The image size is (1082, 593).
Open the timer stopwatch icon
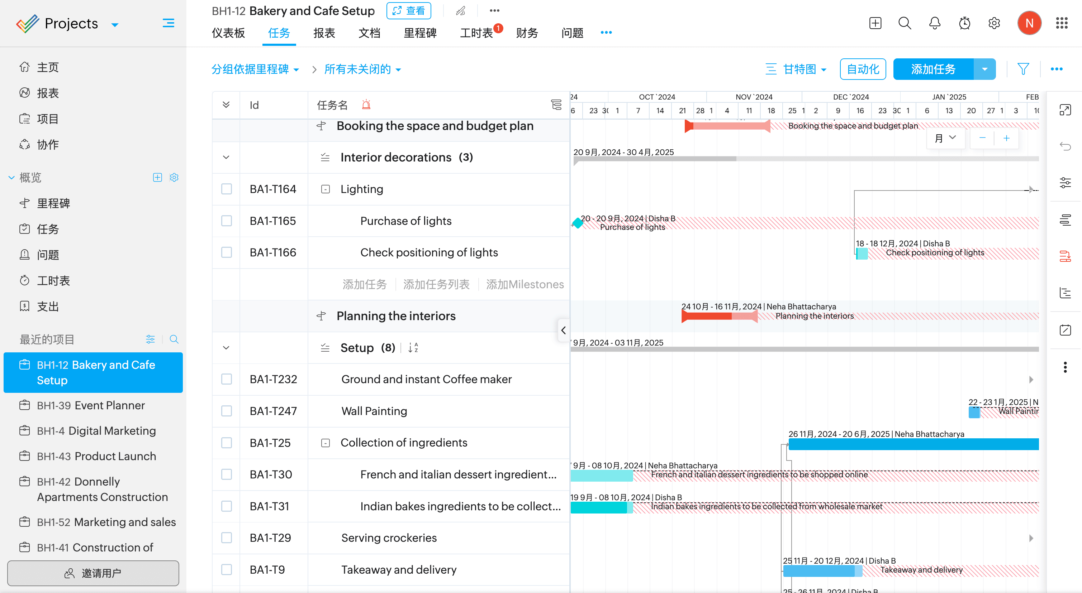click(x=964, y=23)
